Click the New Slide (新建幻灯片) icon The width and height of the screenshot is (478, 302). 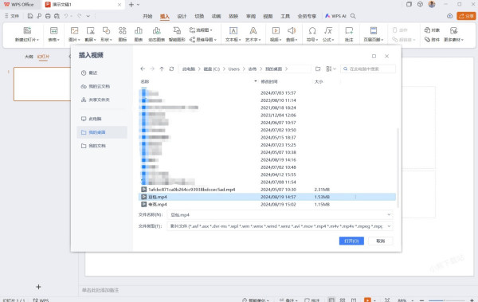[x=27, y=30]
